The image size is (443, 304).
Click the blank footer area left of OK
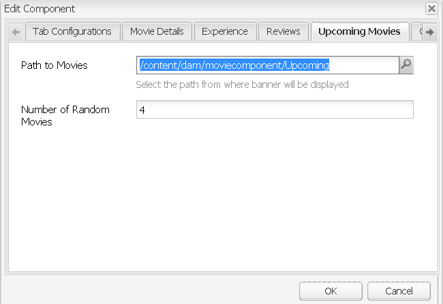pos(150,291)
